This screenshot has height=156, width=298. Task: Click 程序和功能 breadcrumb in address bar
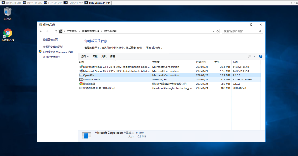coord(110,31)
